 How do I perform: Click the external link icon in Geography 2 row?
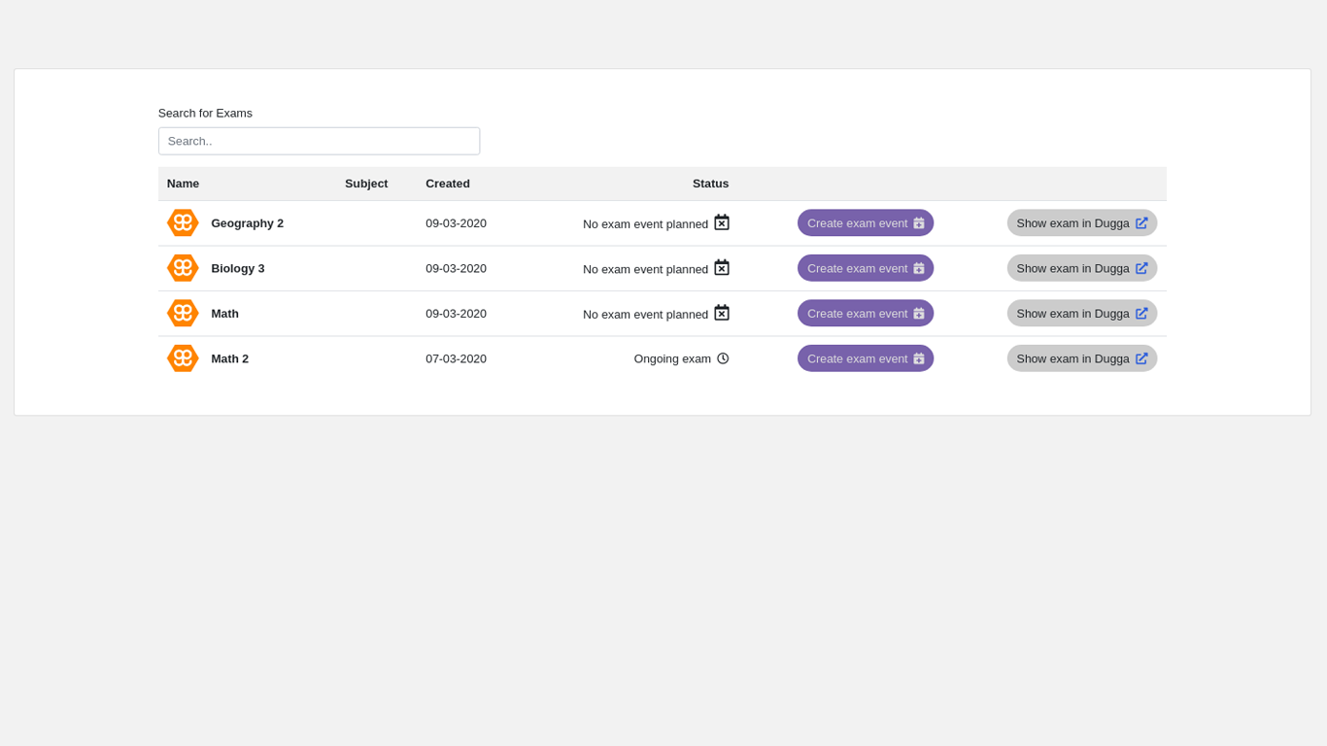[x=1141, y=223]
